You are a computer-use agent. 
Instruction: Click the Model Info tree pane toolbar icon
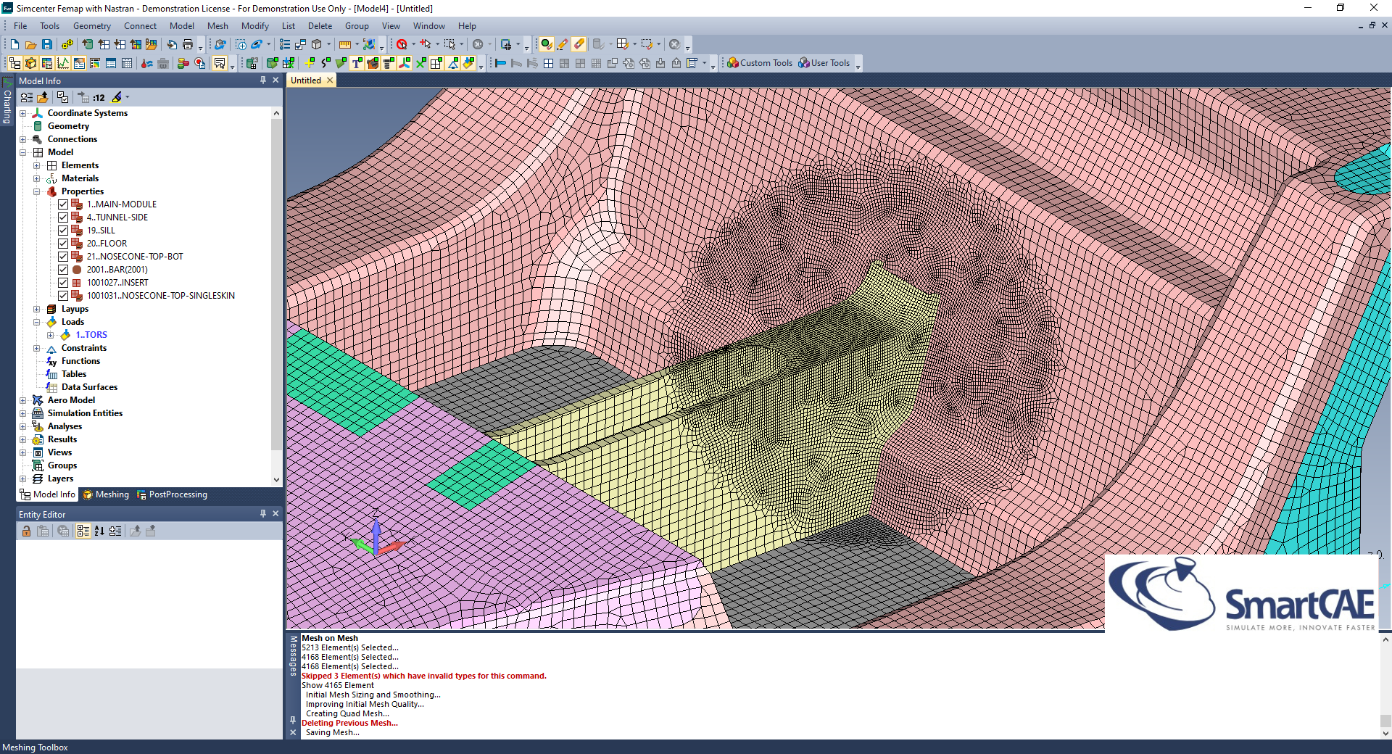pyautogui.click(x=14, y=63)
